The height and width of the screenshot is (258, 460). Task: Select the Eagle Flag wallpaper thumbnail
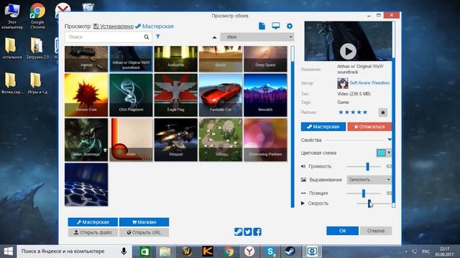175,95
